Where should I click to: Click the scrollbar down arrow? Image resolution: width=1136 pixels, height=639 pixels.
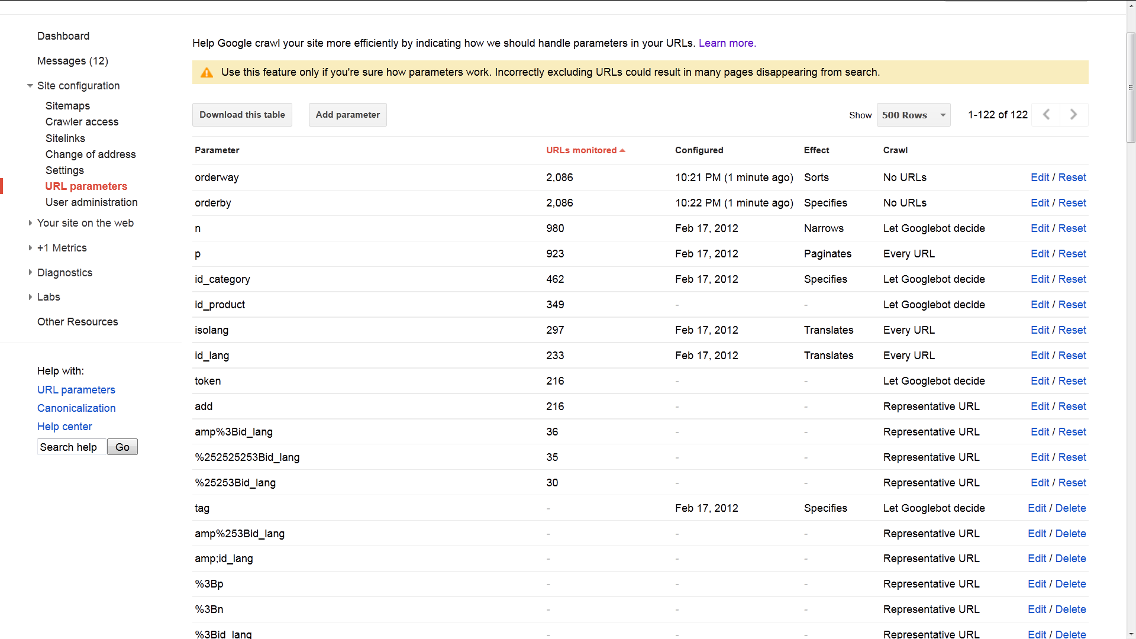[x=1131, y=634]
